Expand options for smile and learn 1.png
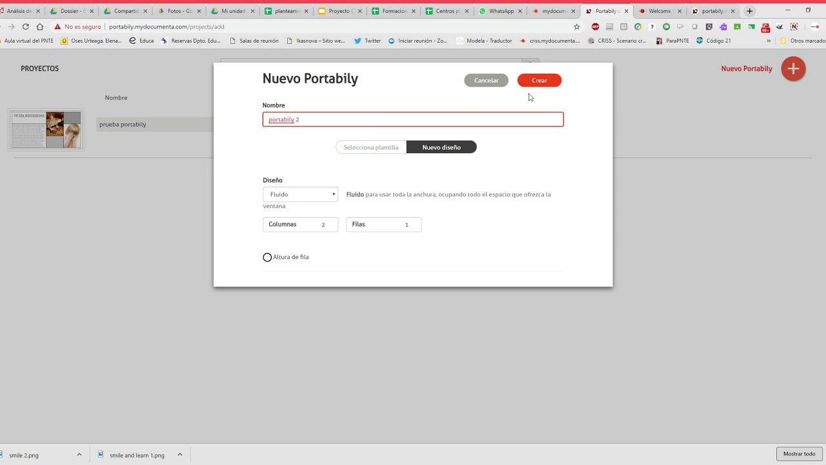Image resolution: width=826 pixels, height=465 pixels. pyautogui.click(x=180, y=455)
